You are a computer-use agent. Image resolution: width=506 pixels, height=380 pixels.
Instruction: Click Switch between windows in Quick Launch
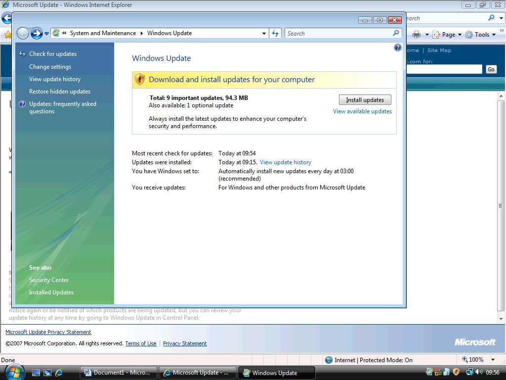click(47, 373)
